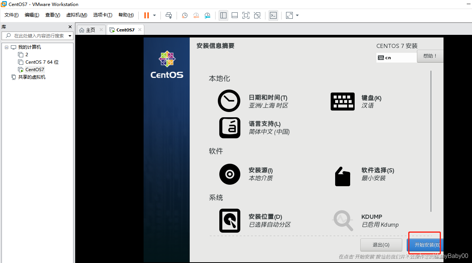
Task: Switch to Unity mode
Action: click(x=257, y=15)
